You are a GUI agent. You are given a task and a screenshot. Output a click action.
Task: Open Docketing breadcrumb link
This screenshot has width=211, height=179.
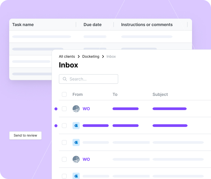tap(91, 57)
